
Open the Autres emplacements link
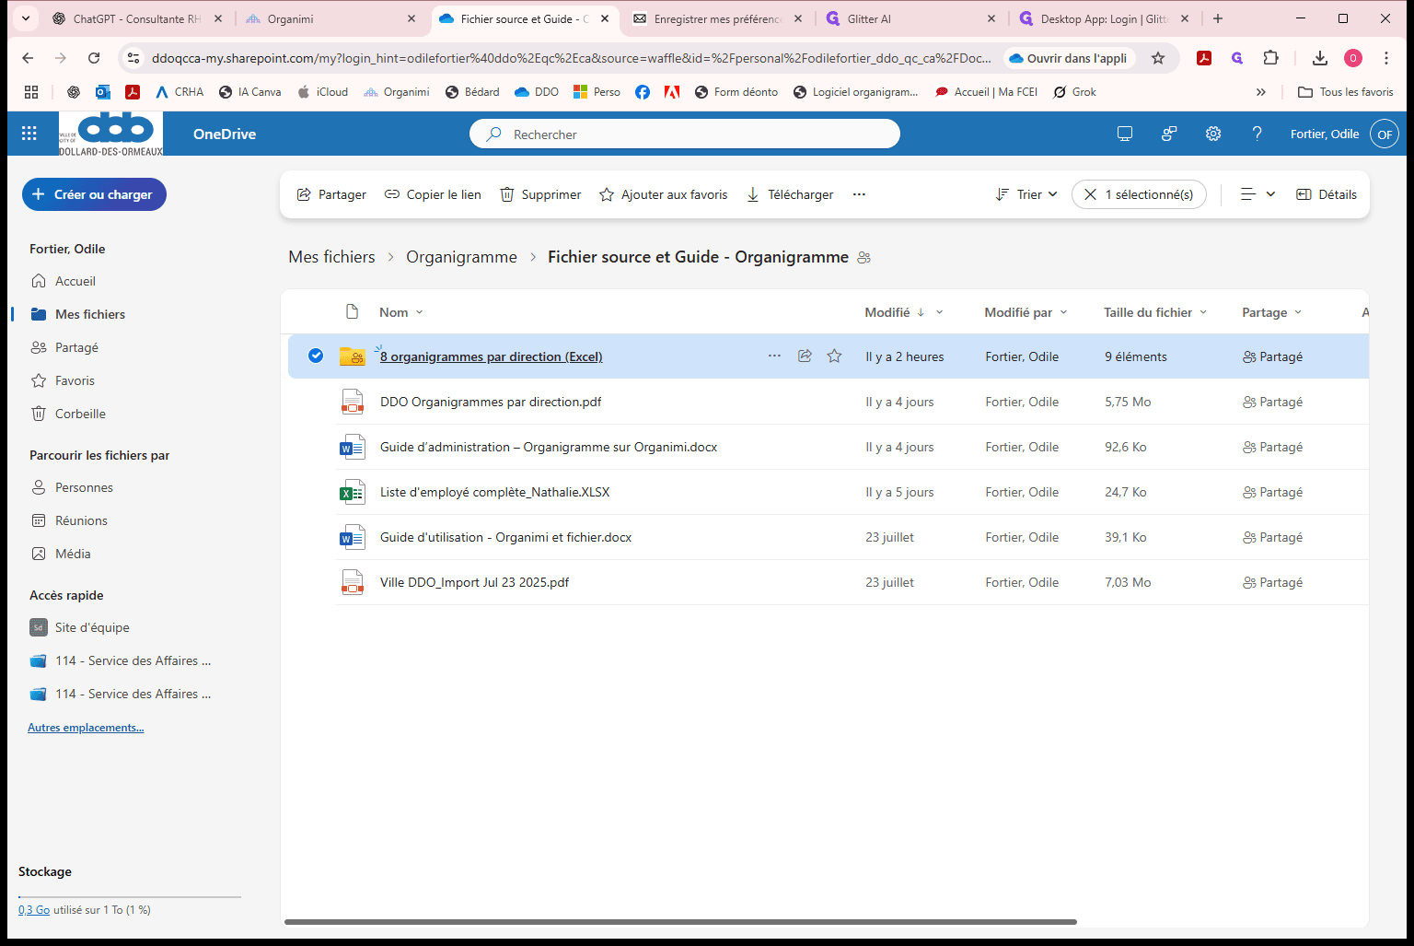pos(86,728)
